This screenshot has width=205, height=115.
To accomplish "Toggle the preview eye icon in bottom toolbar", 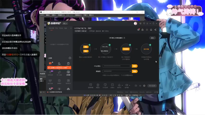I will [140, 86].
